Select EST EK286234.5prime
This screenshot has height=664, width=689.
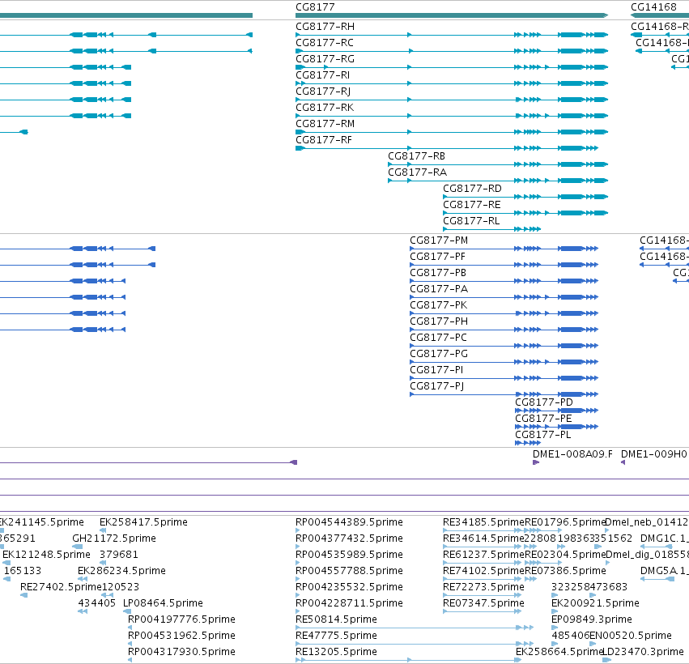(121, 571)
